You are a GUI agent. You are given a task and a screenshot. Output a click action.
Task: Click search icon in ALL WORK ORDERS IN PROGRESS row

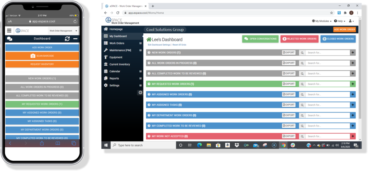302,63
